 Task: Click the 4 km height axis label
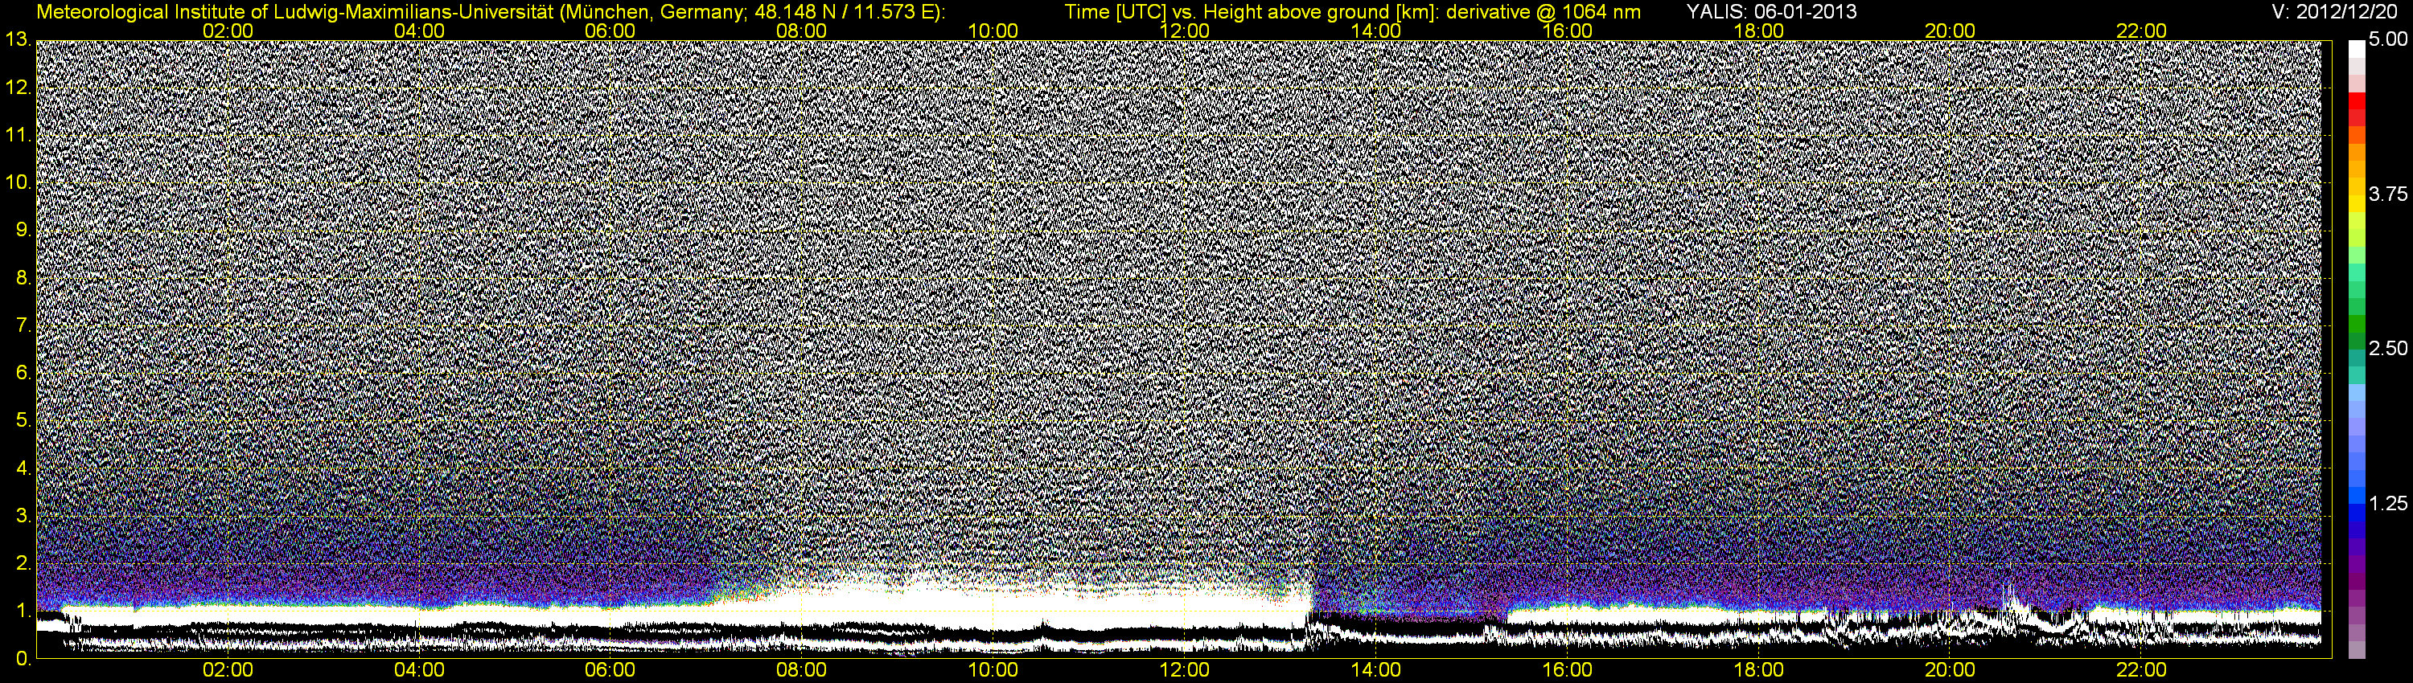click(23, 468)
